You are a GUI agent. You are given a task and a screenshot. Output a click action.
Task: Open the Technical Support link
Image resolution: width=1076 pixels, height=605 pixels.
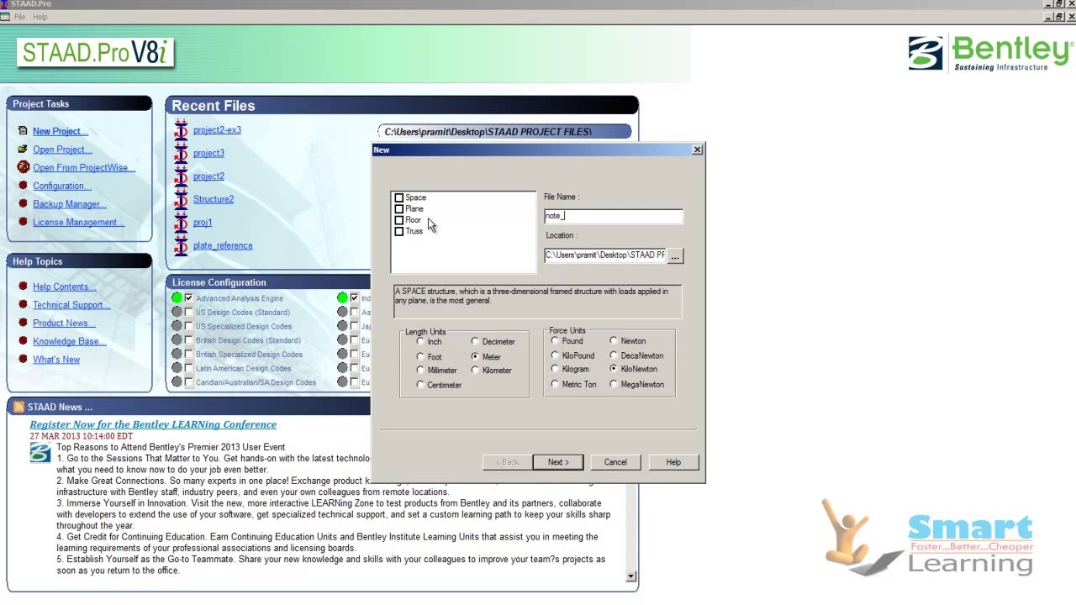[x=71, y=305]
